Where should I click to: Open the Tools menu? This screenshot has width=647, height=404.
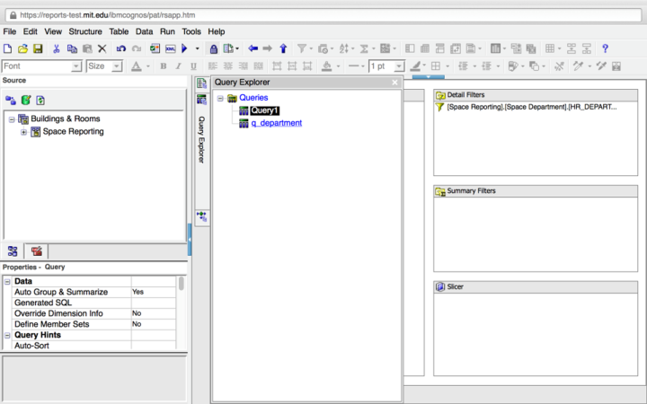coord(191,31)
